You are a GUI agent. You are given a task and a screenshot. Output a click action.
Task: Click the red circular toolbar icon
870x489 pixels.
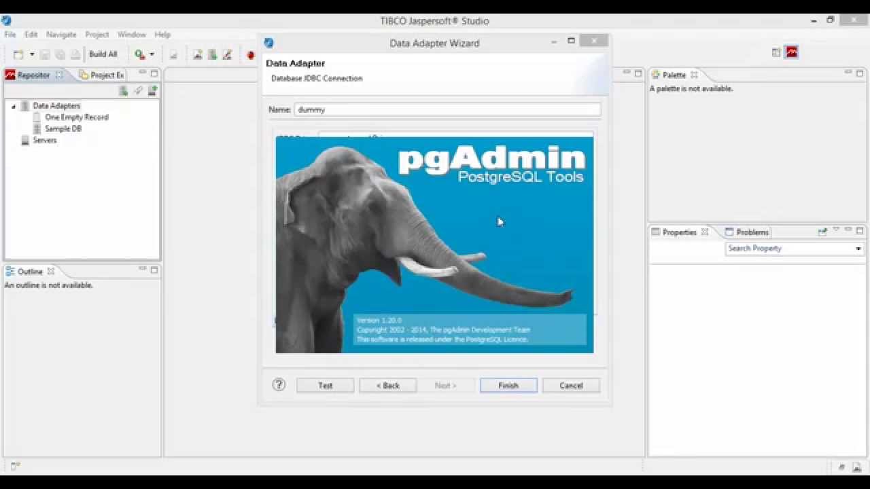(x=250, y=55)
